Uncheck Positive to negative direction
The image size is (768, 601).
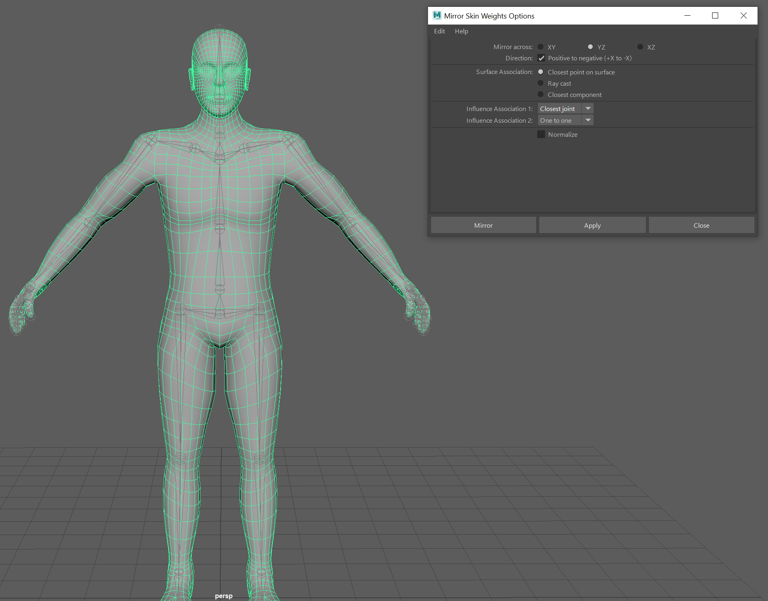[541, 58]
